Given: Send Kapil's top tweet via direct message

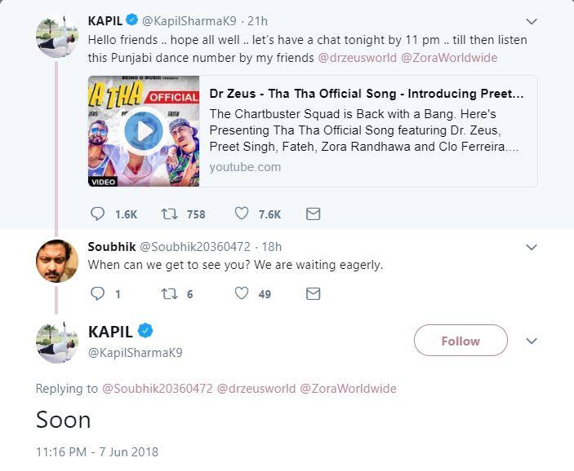Looking at the screenshot, I should pos(313,214).
